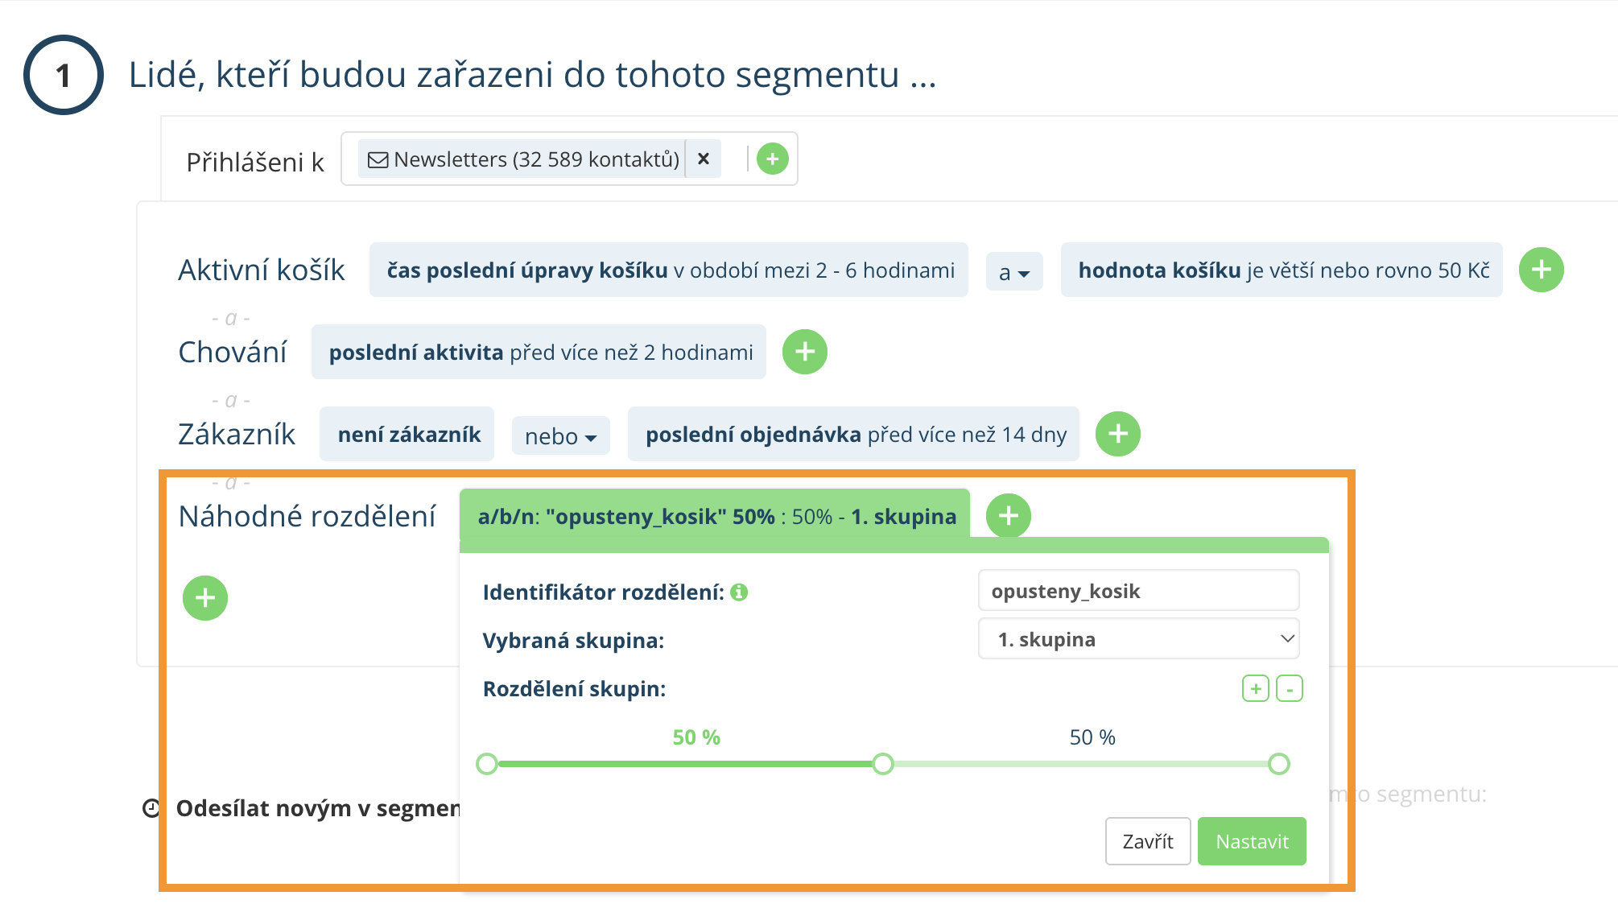Click the middle slider handle
The width and height of the screenshot is (1618, 908).
pyautogui.click(x=883, y=764)
